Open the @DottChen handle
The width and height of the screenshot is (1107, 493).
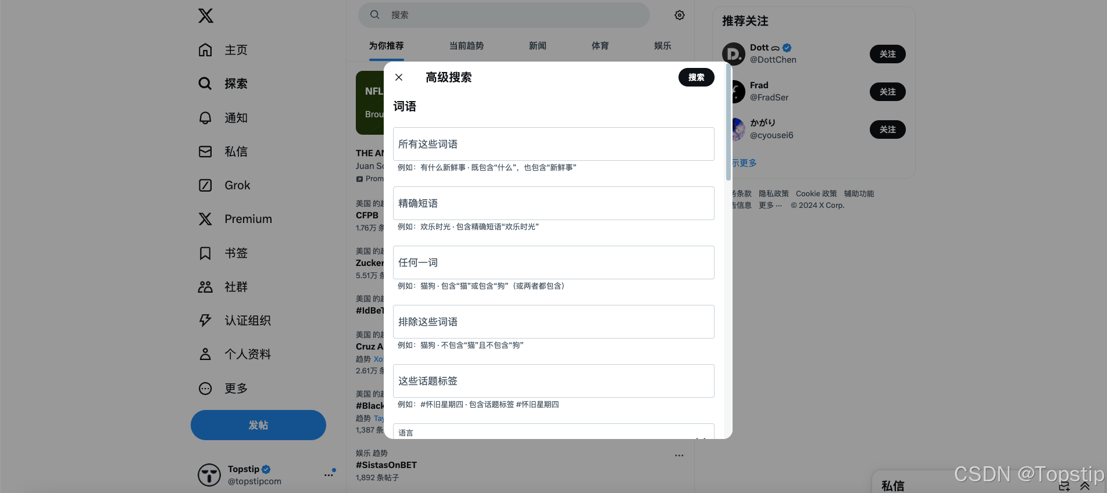pos(773,60)
